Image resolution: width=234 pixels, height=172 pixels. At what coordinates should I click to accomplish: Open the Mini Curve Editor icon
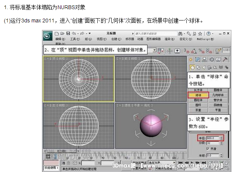48,156
